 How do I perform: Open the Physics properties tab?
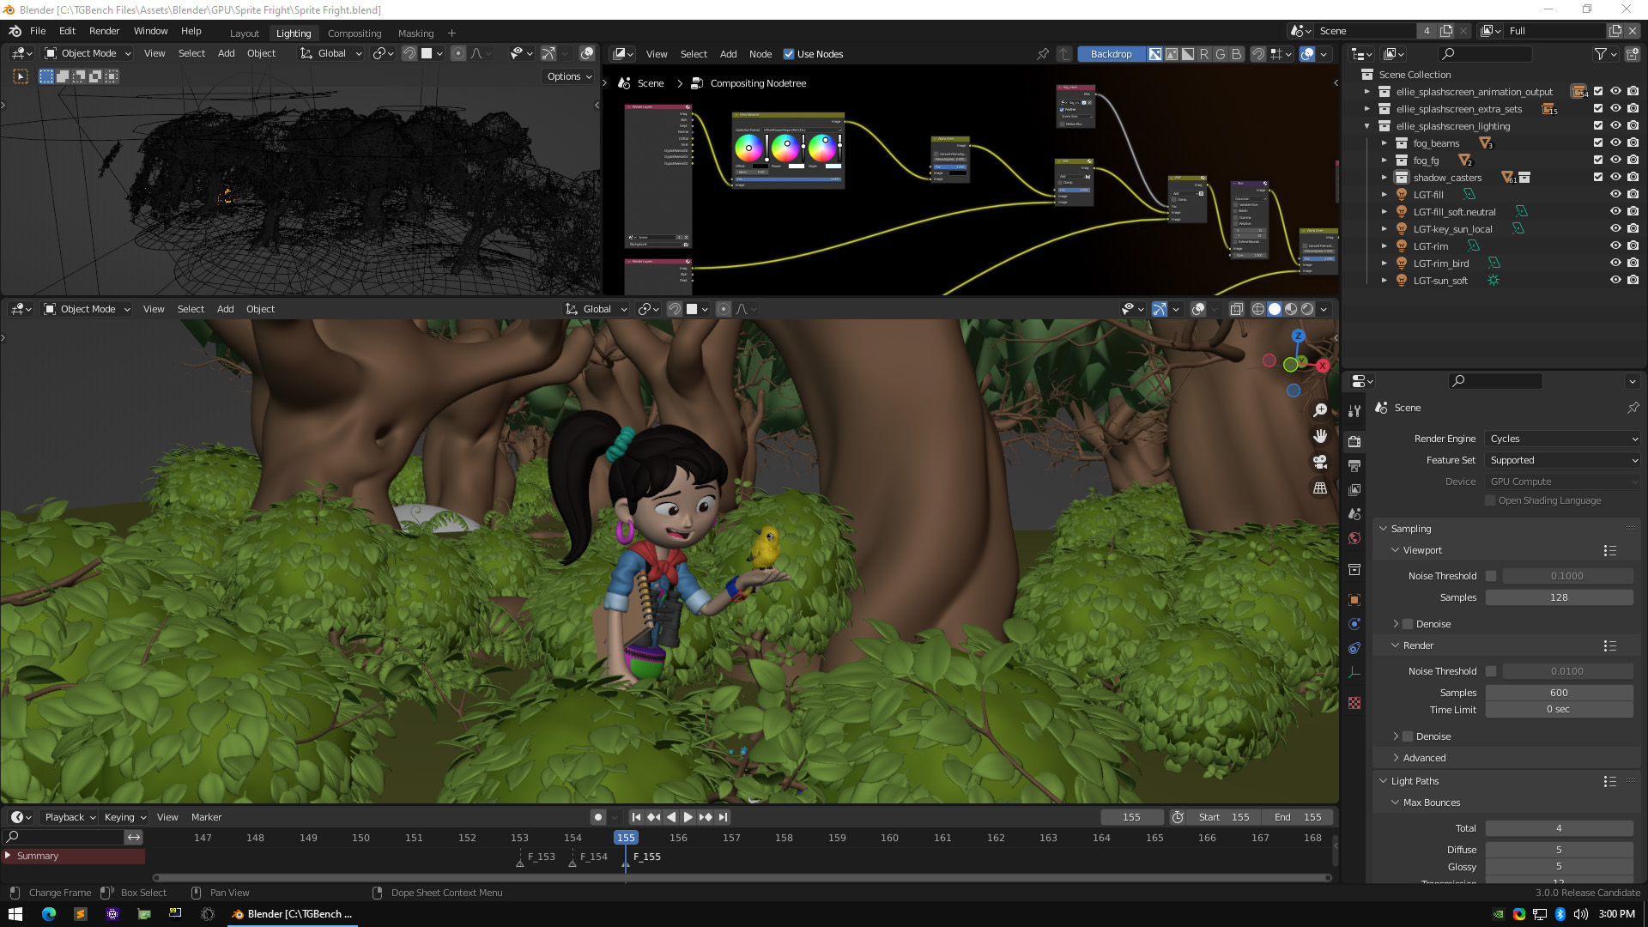point(1354,624)
